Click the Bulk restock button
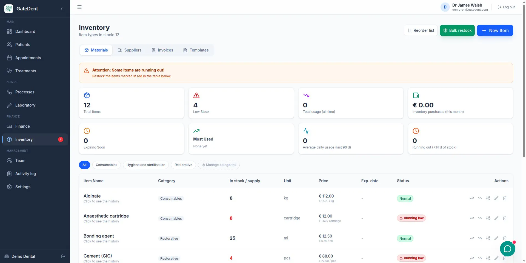The height and width of the screenshot is (263, 526). pos(457,30)
